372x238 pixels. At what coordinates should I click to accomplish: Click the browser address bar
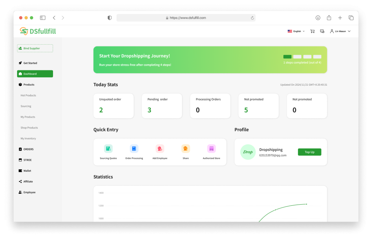tap(186, 18)
